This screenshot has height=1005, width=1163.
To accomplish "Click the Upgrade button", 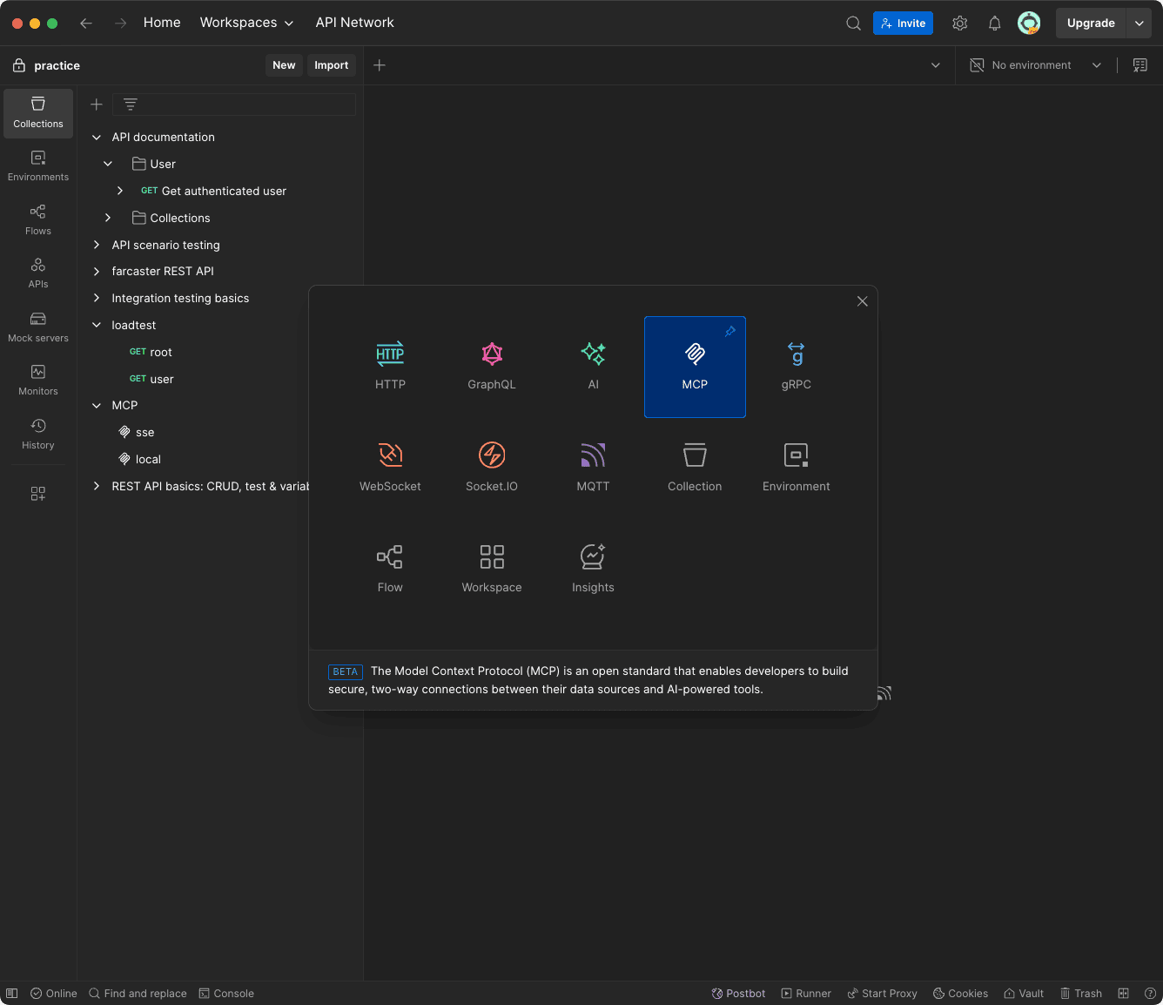I will pyautogui.click(x=1091, y=24).
